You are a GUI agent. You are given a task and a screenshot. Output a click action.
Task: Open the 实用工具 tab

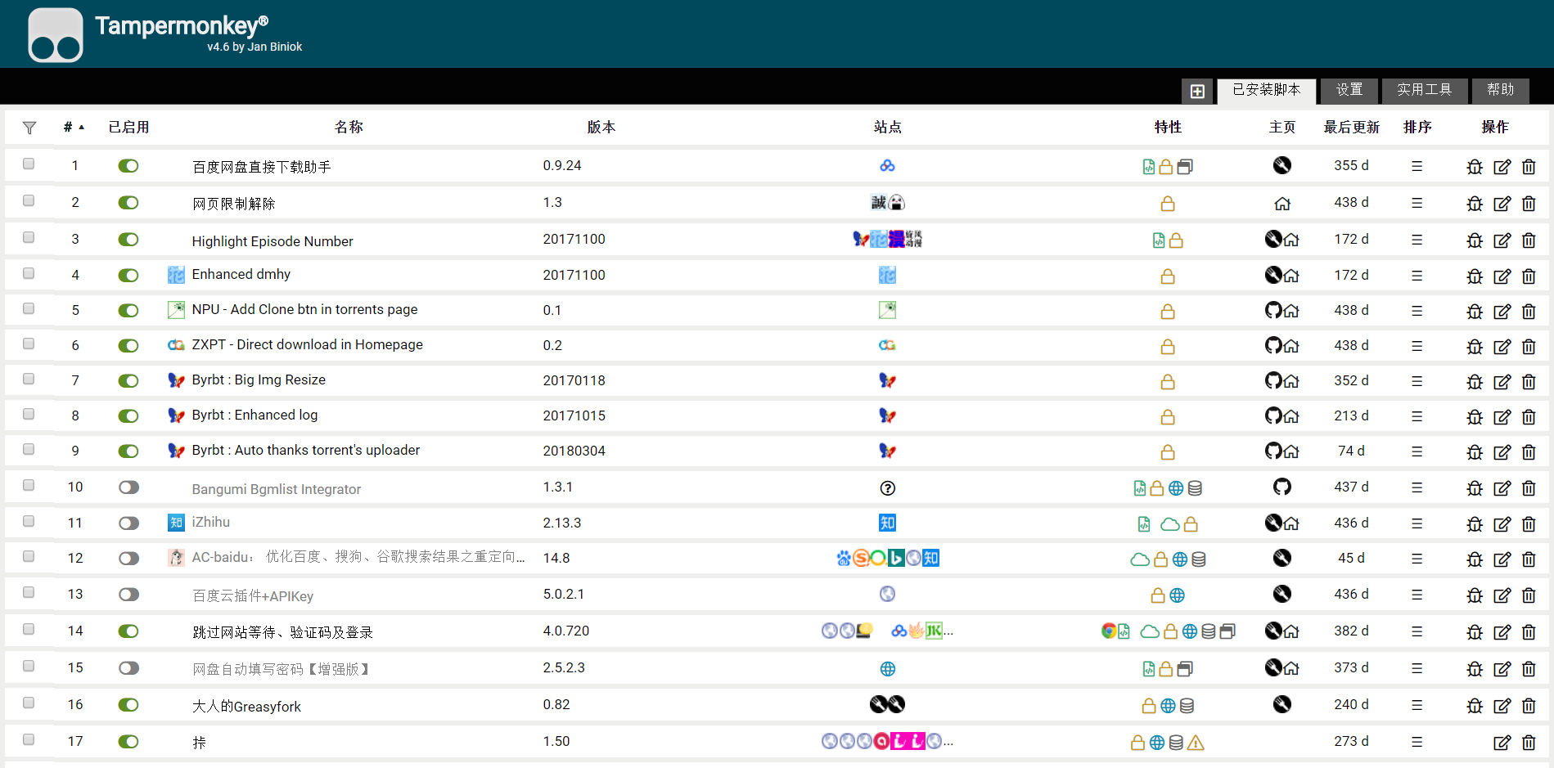point(1424,90)
